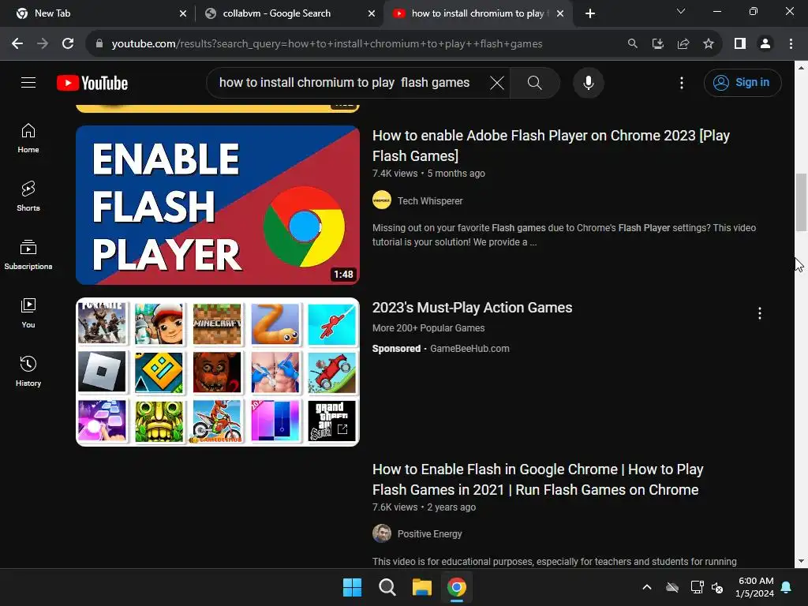
Task: Click the page vertical scrollbar thumb
Action: (801, 203)
